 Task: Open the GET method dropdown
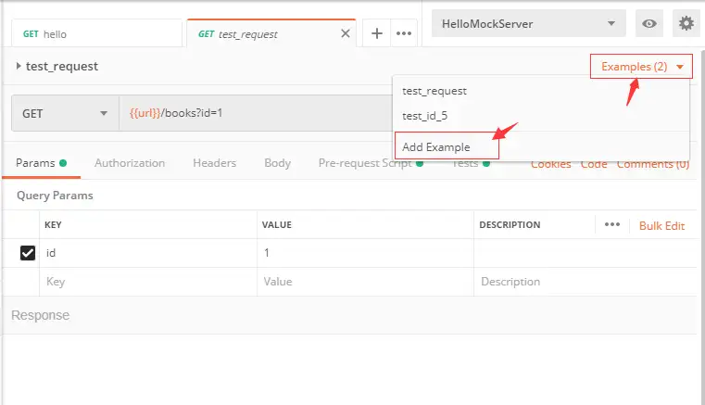65,113
